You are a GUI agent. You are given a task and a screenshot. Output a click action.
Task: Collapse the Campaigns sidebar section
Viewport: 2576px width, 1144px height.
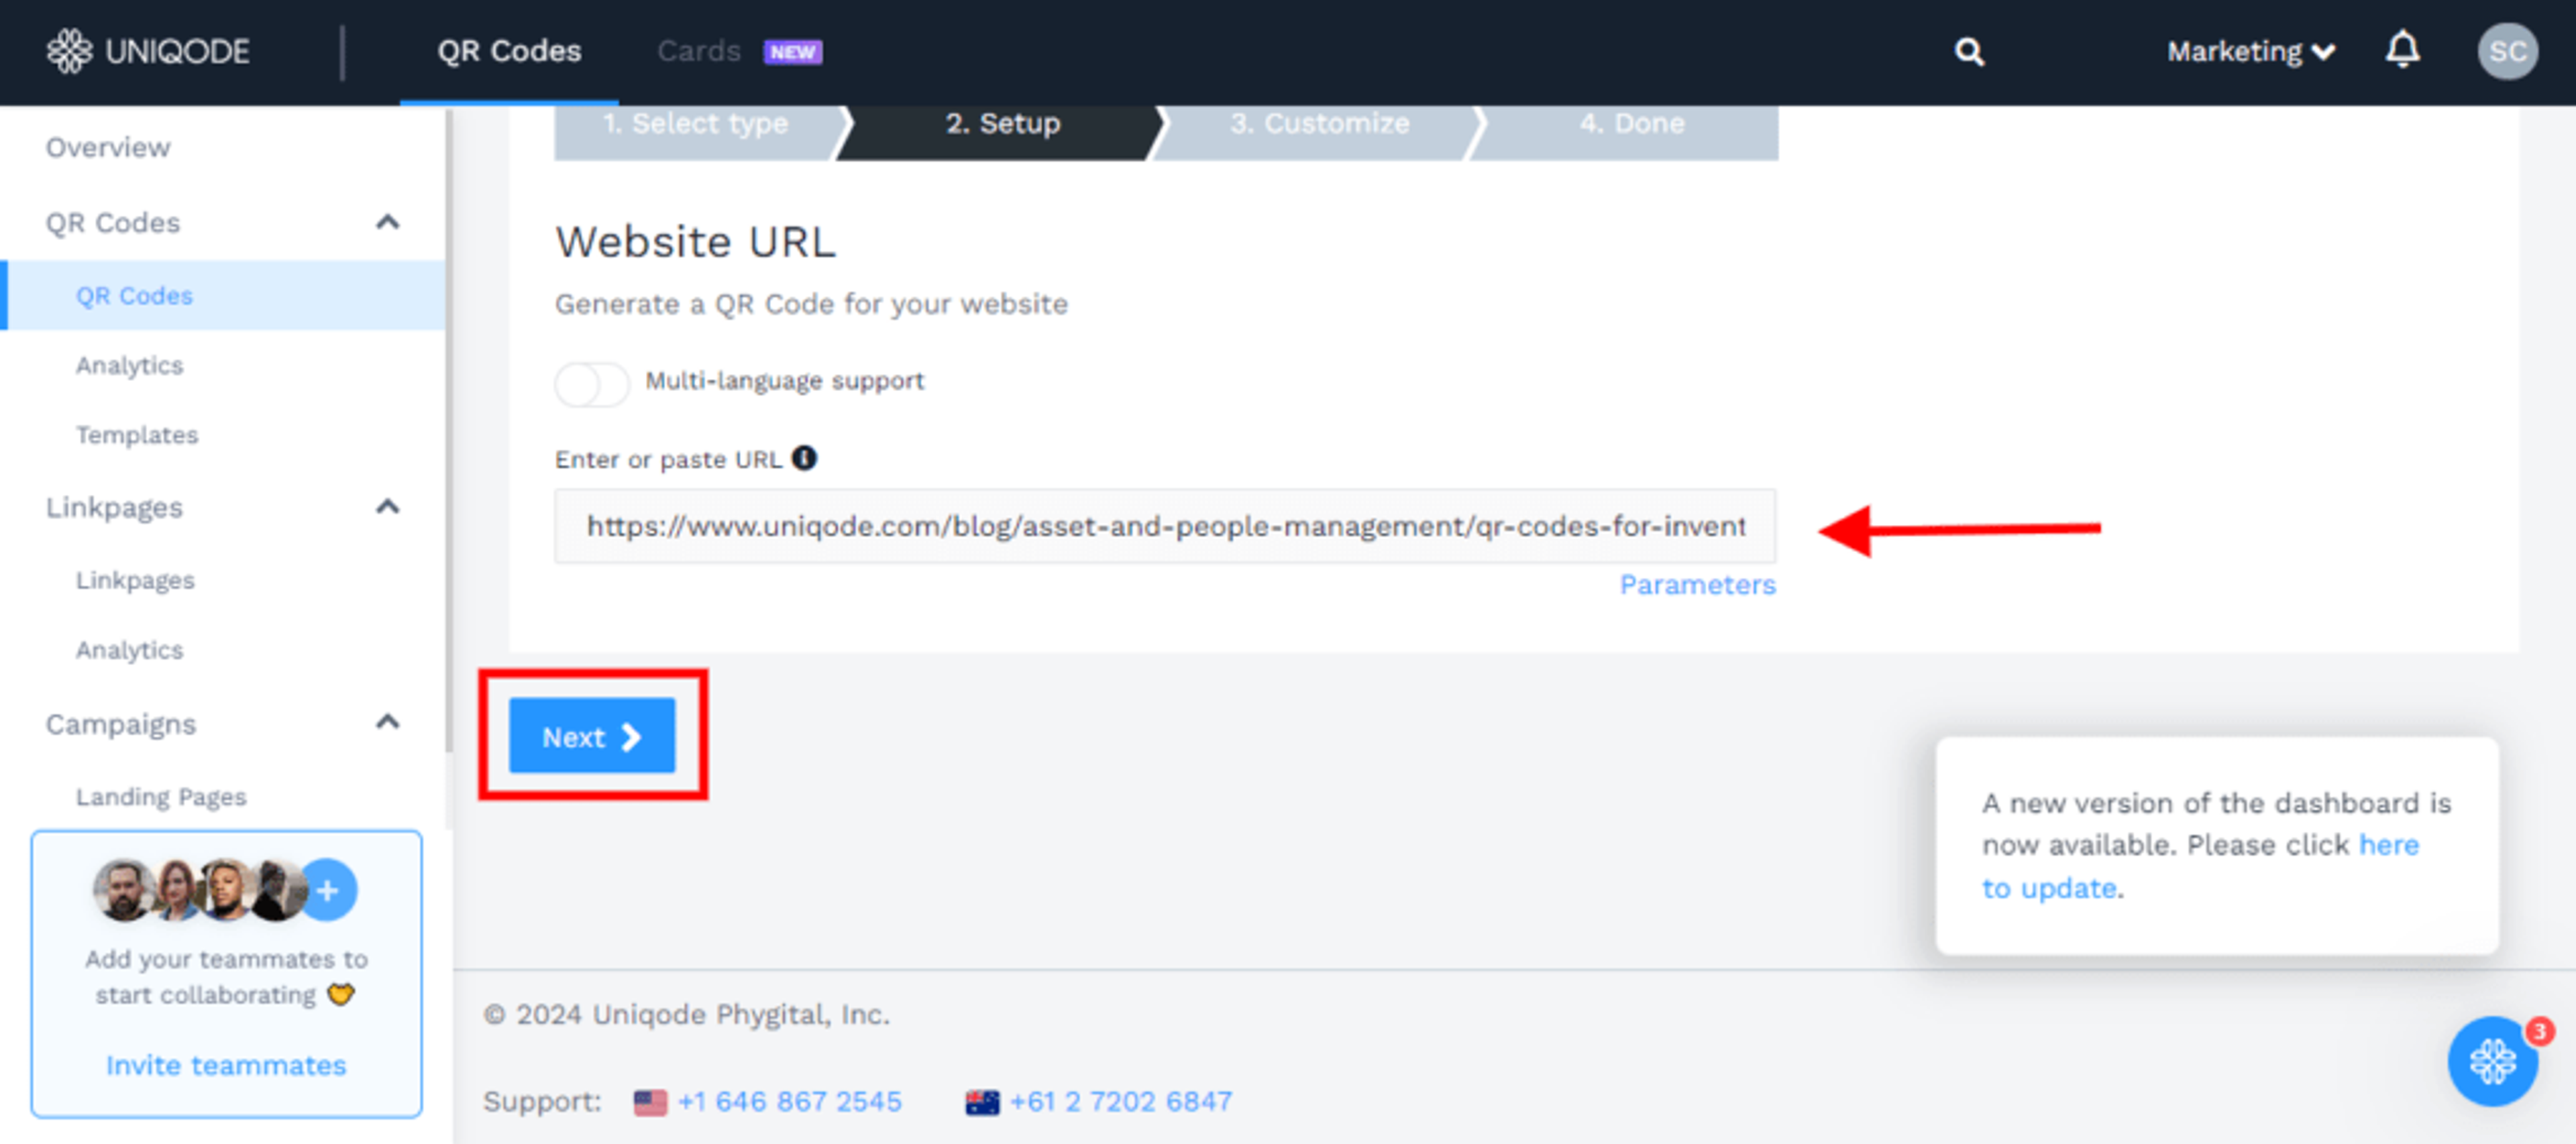tap(387, 722)
